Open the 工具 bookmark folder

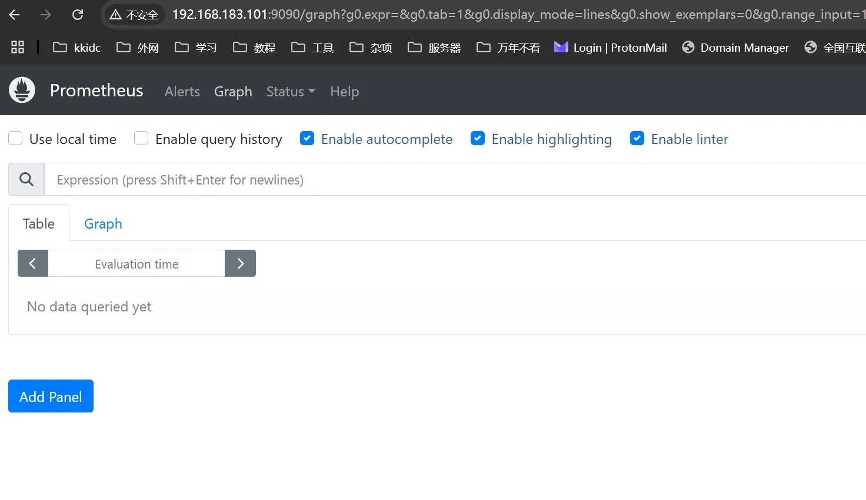point(312,47)
